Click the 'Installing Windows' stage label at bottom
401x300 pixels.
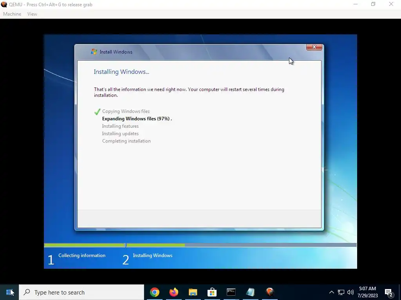153,255
